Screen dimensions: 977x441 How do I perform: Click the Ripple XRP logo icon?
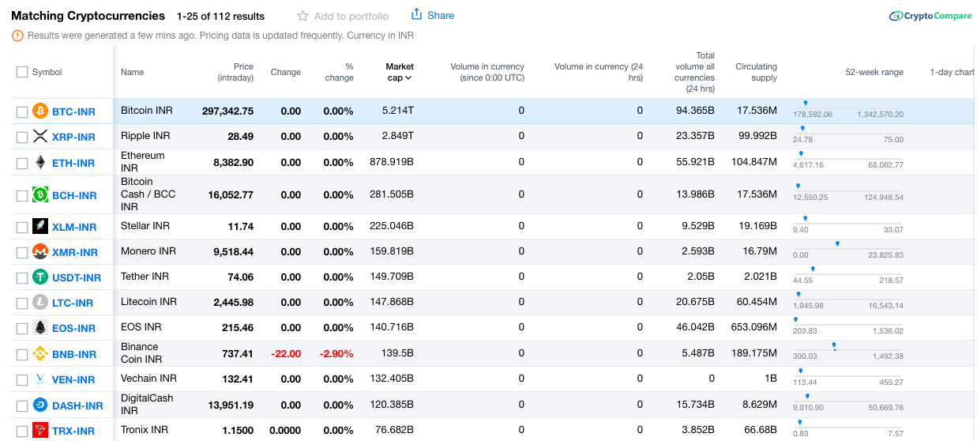pyautogui.click(x=40, y=137)
